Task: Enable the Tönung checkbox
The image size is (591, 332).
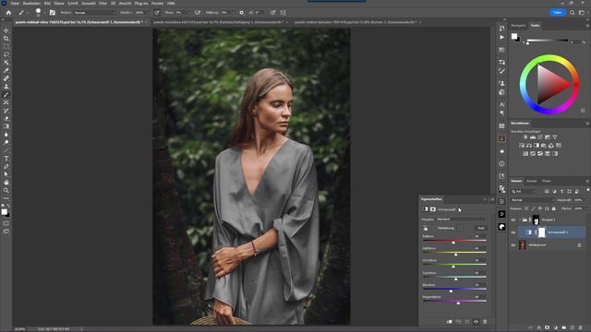Action: (435, 228)
